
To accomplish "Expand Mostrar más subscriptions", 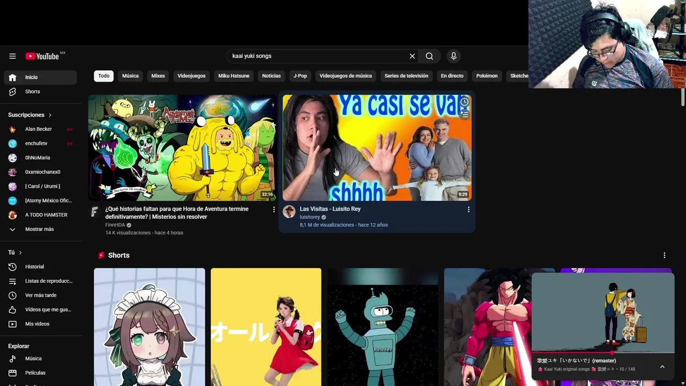I will pyautogui.click(x=41, y=229).
